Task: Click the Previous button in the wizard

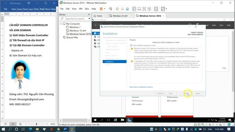Action: point(160,93)
